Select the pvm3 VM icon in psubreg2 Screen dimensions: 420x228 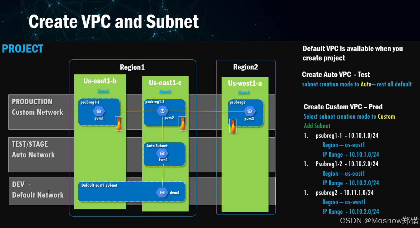[250, 111]
